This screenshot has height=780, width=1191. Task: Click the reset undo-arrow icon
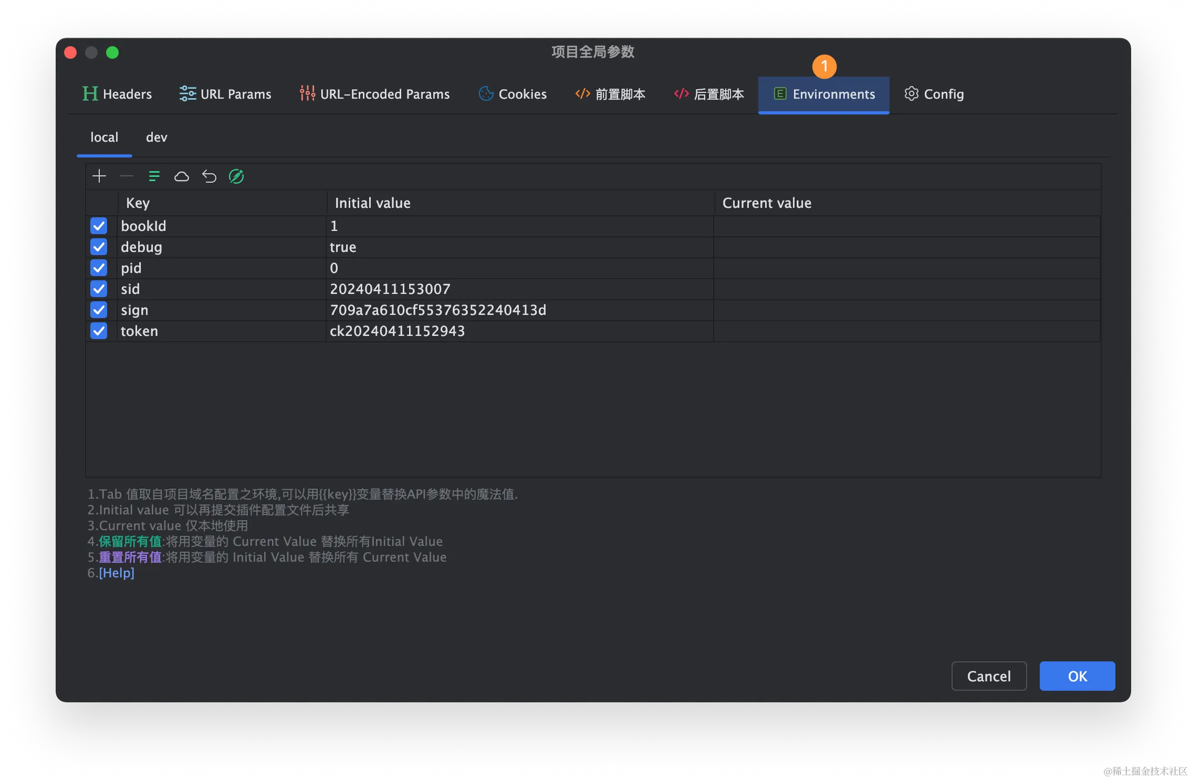click(209, 176)
